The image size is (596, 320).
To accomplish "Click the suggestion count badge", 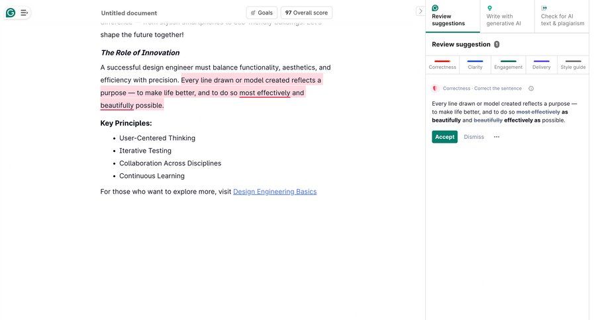I will coord(497,44).
